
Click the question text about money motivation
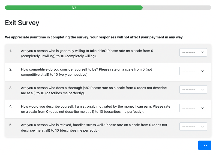[95, 109]
